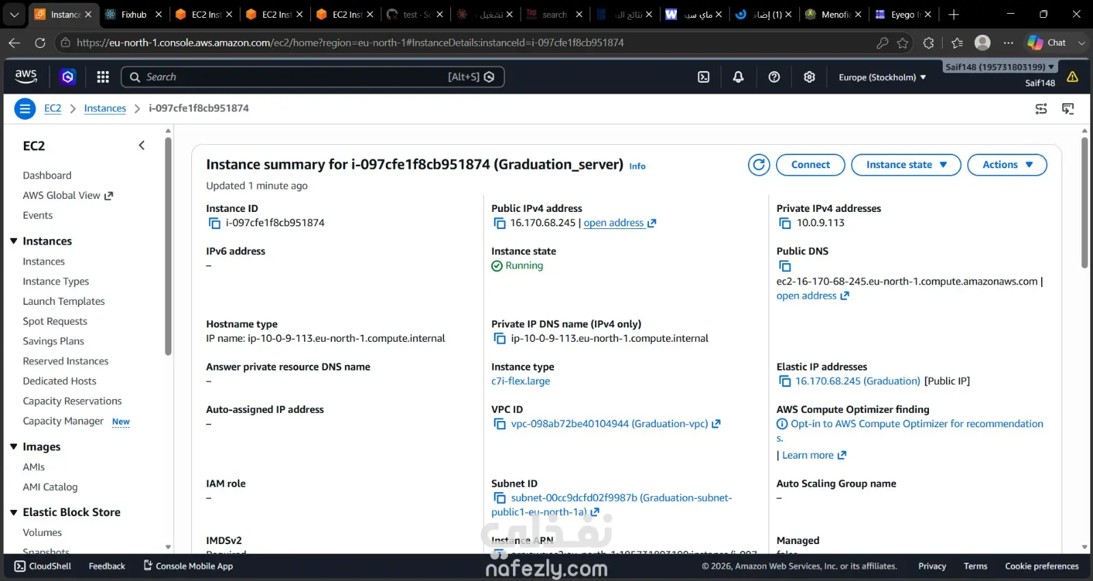Open the notifications bell
The image size is (1093, 581).
(x=738, y=77)
